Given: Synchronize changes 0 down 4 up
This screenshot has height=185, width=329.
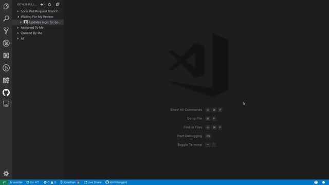Looking at the screenshot, I should pyautogui.click(x=32, y=182).
